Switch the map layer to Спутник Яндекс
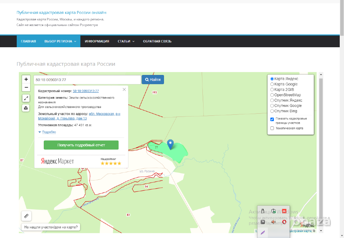The width and height of the screenshot is (344, 238). click(x=272, y=100)
